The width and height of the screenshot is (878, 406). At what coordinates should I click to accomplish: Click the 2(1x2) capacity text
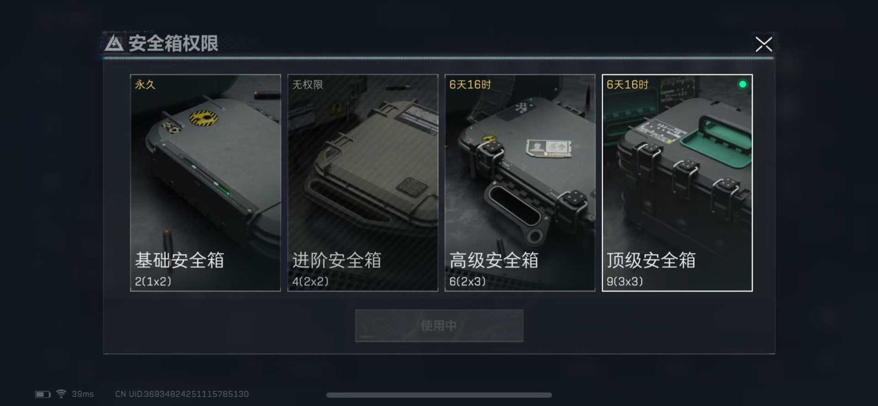[x=153, y=281]
